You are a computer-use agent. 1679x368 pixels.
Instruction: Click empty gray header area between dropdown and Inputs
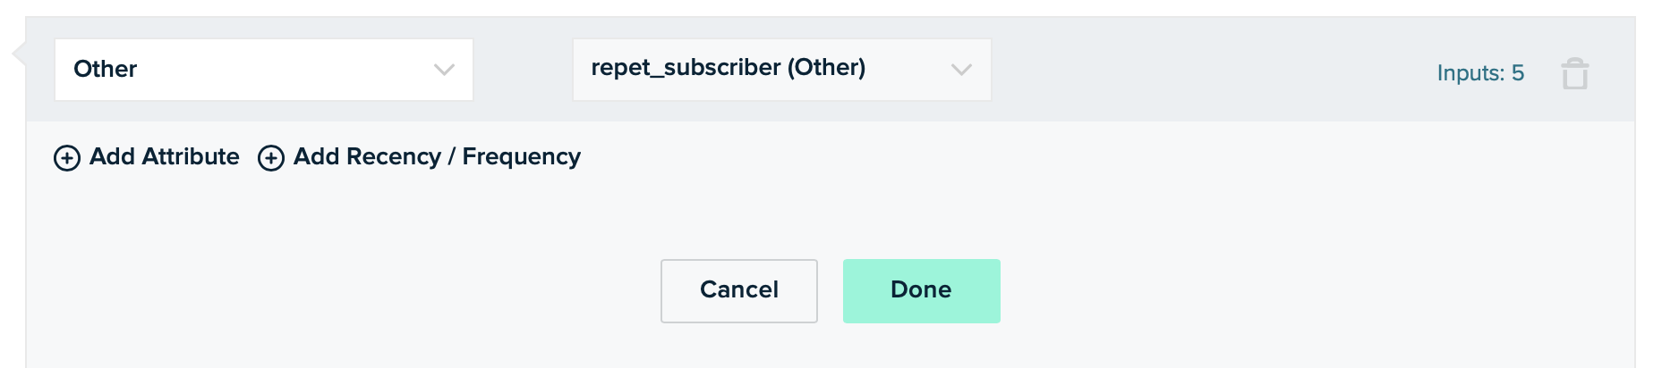(1208, 70)
